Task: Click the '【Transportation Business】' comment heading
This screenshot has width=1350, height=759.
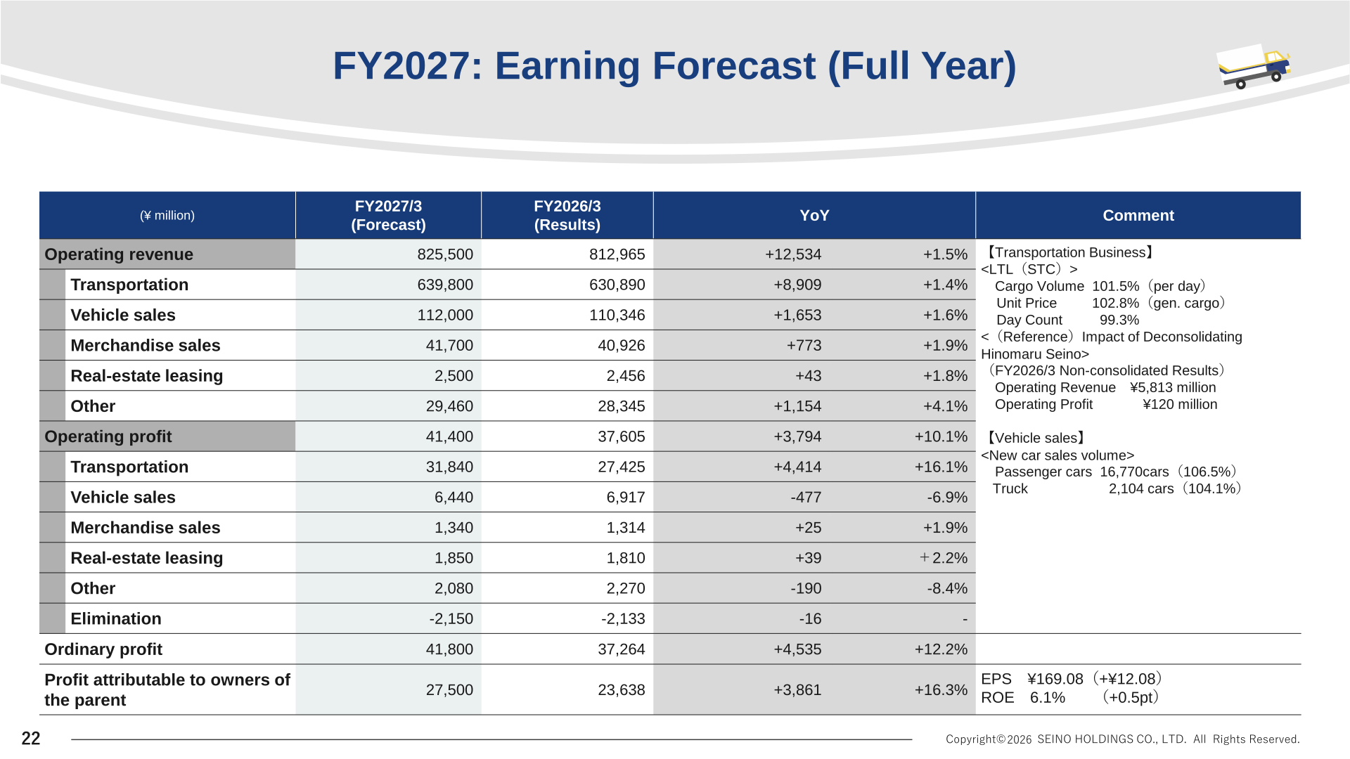Action: (x=1069, y=252)
